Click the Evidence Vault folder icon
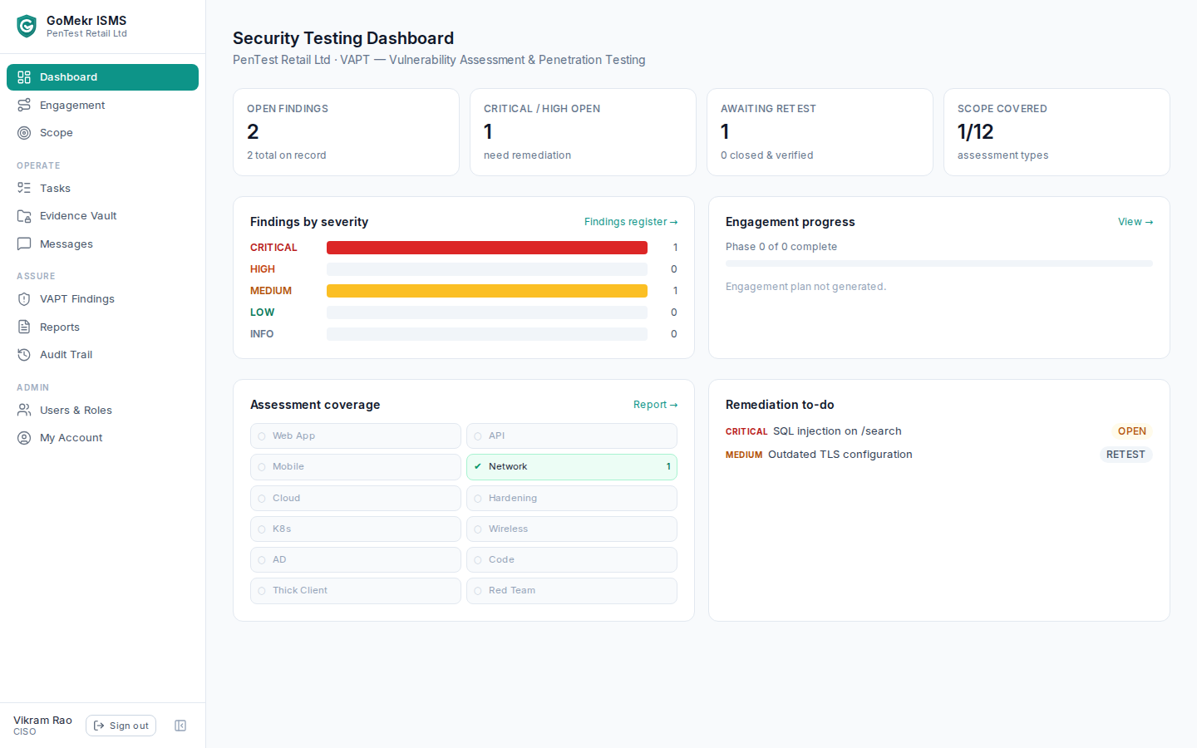Screen dimensions: 1197x748 coord(24,216)
